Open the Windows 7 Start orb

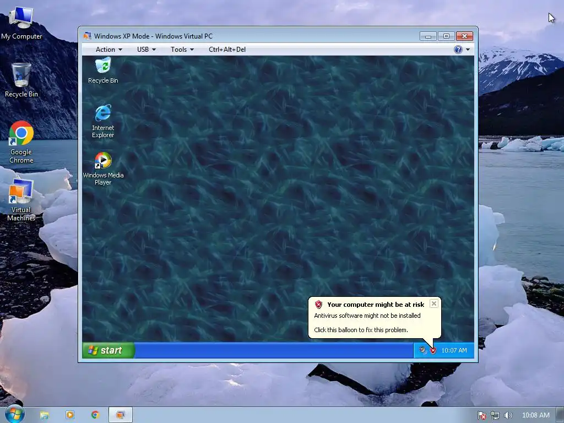[15, 415]
